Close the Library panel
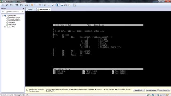 [24, 8]
